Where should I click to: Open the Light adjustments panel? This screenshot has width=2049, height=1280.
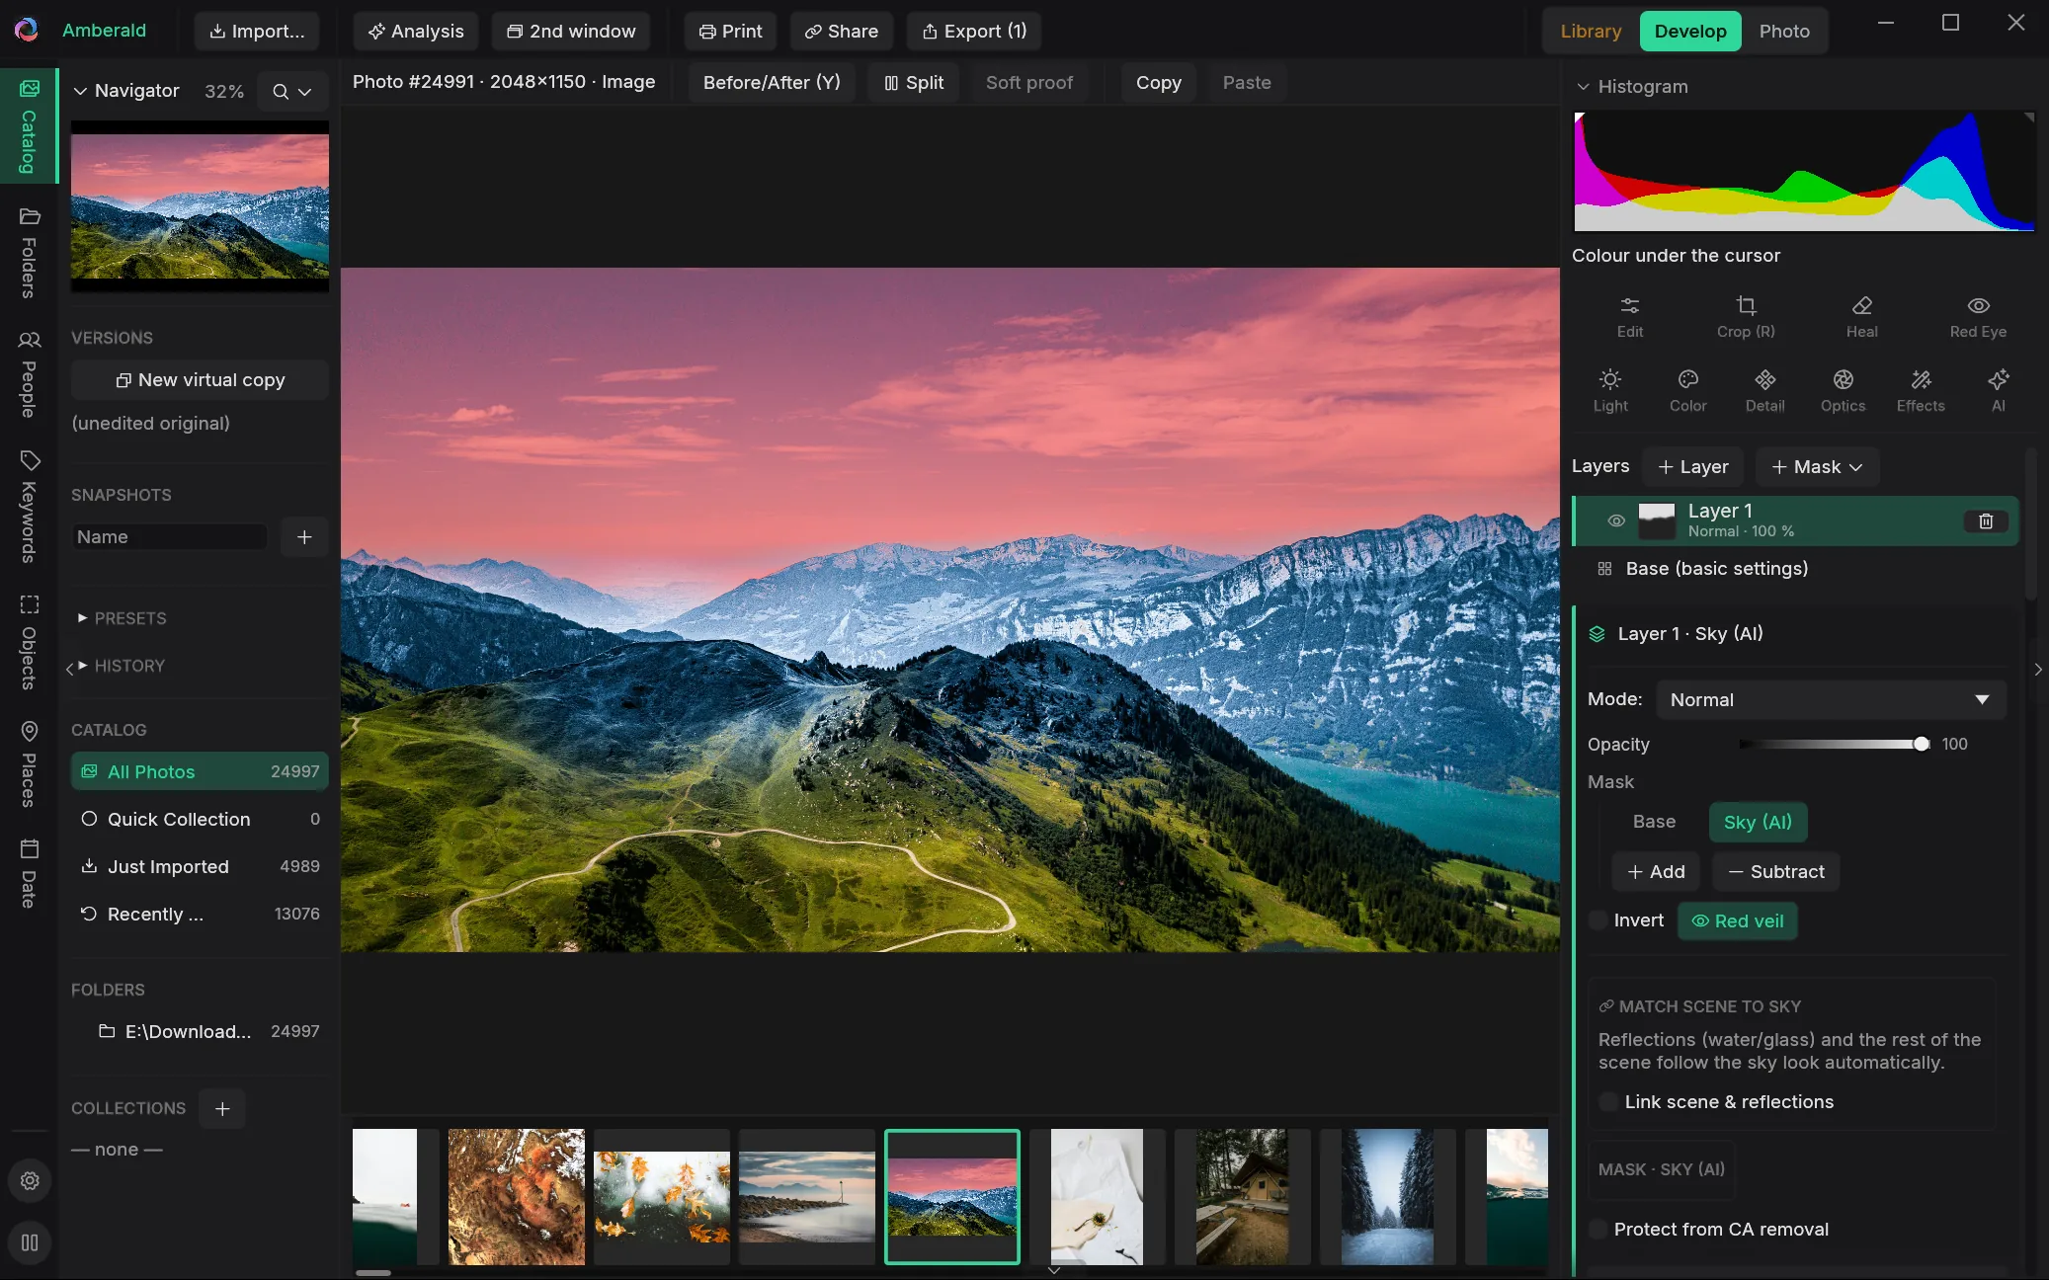[x=1610, y=390]
